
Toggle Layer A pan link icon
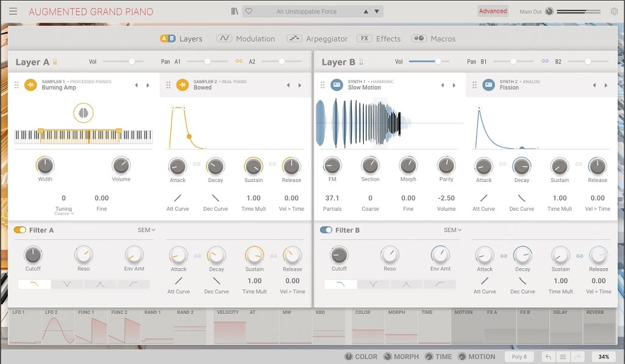239,61
